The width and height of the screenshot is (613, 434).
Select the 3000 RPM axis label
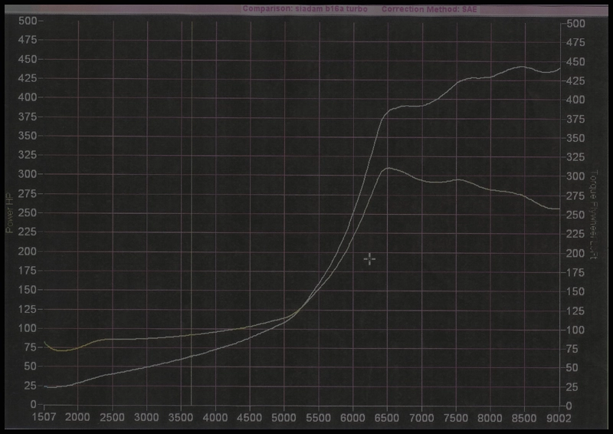point(146,418)
